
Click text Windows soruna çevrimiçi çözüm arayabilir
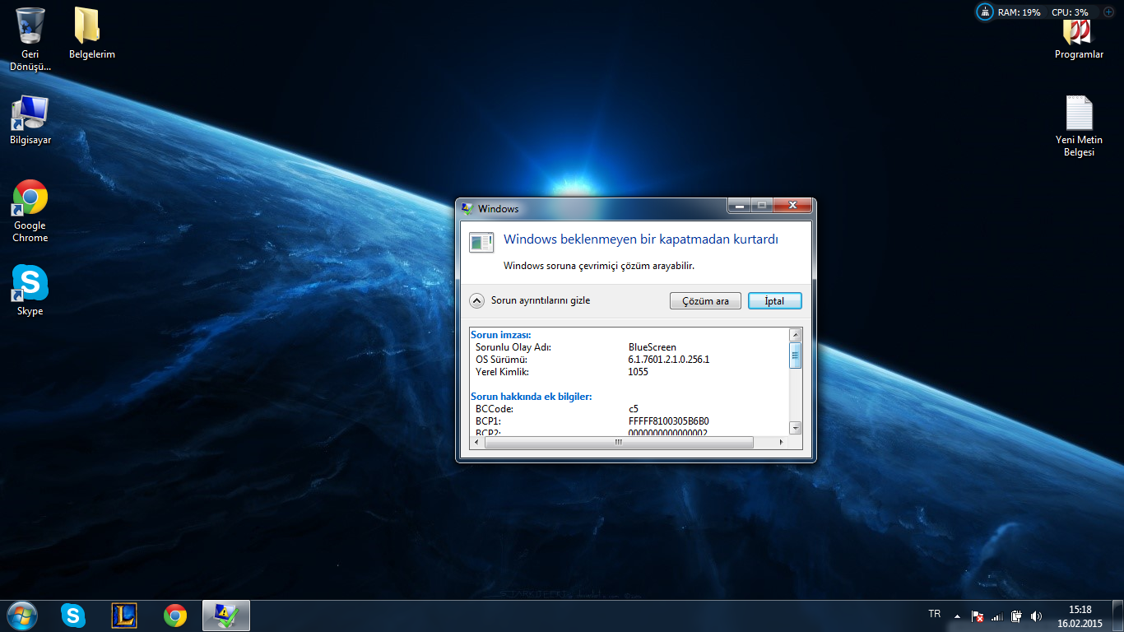click(x=599, y=266)
